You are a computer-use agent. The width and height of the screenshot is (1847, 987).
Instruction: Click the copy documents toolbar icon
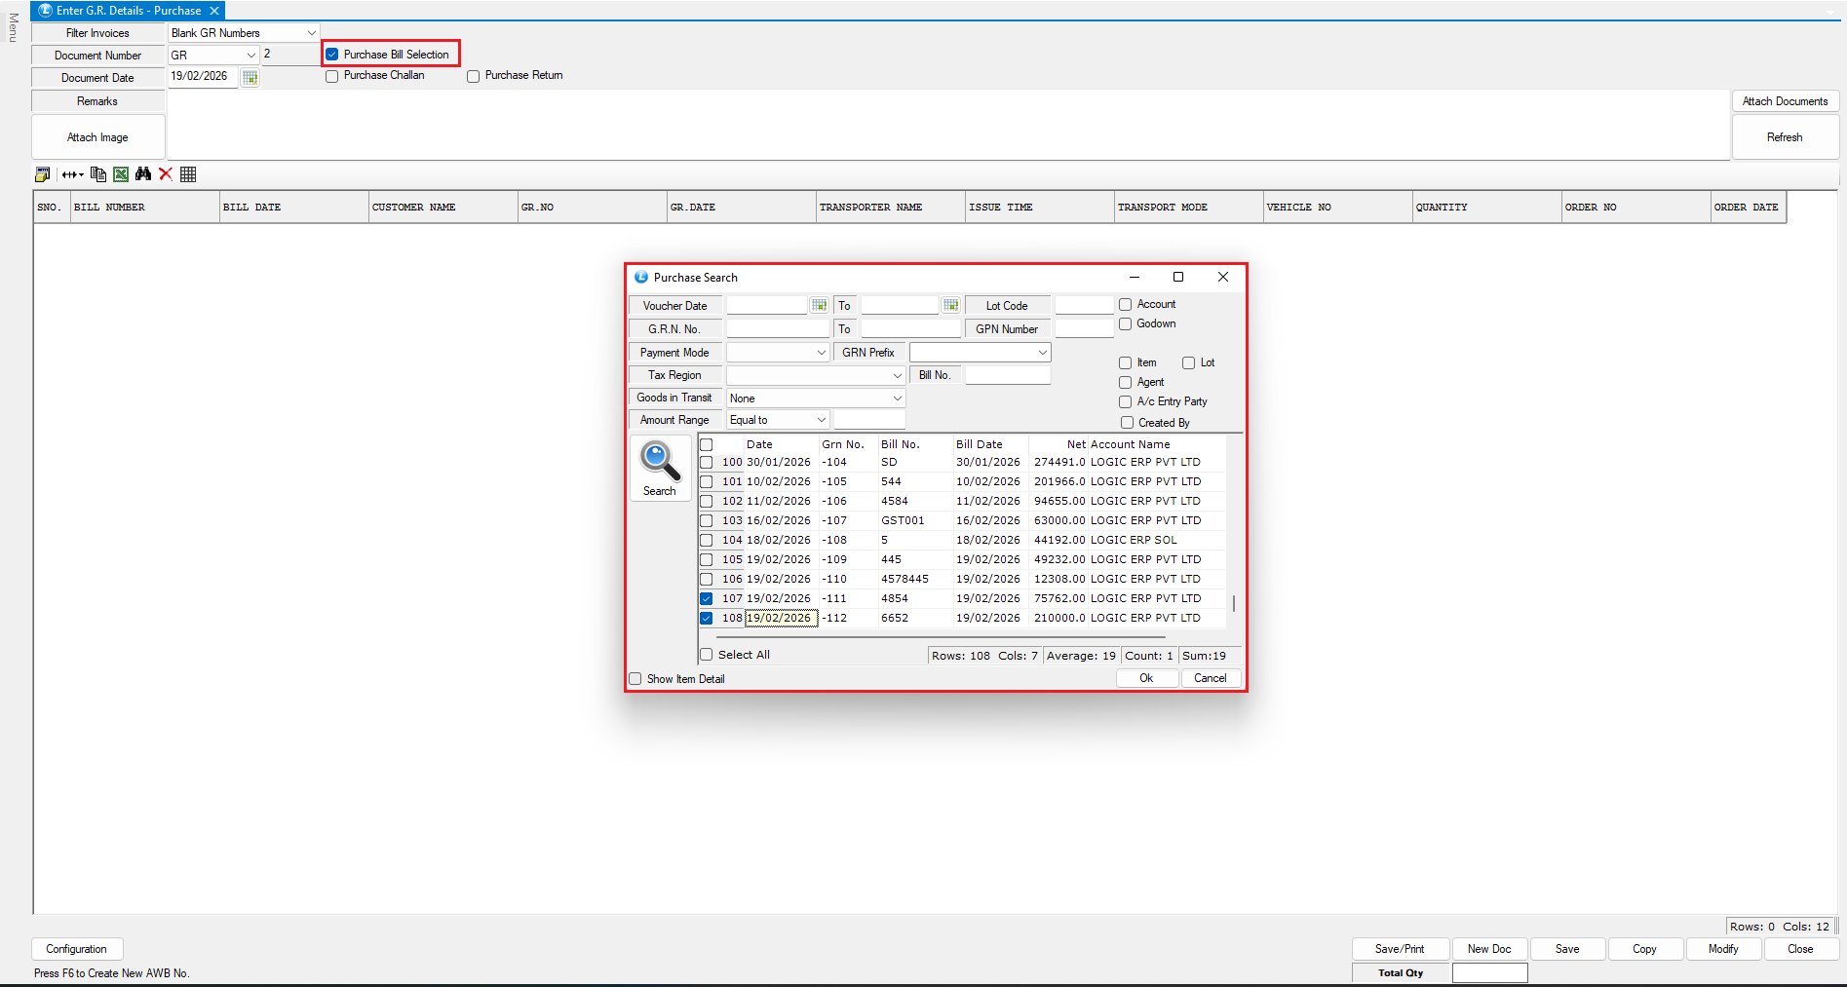tap(98, 174)
